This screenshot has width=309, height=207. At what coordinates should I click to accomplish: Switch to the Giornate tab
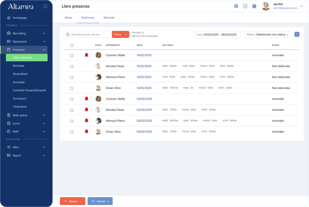(109, 18)
